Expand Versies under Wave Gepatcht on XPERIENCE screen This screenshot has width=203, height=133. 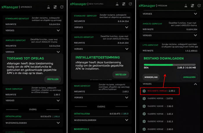58,101
